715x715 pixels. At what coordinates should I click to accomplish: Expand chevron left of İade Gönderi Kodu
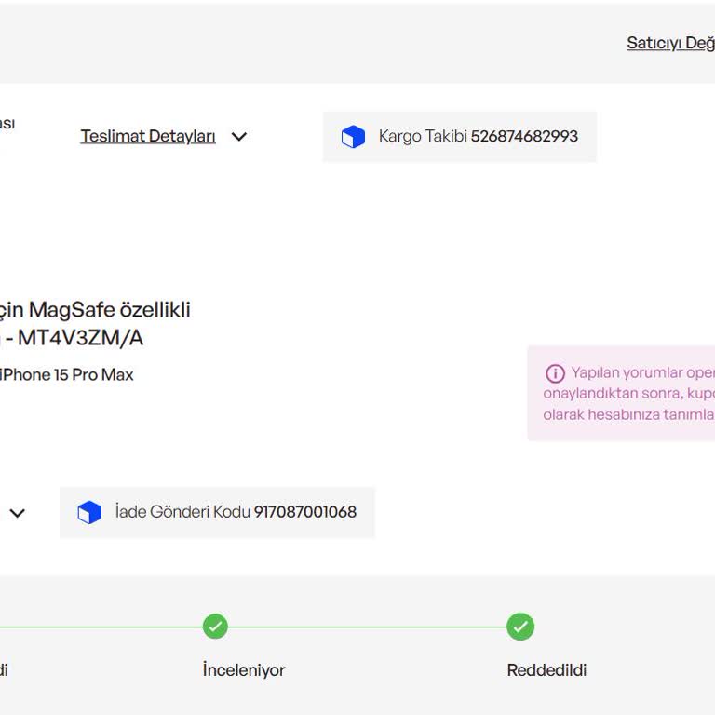pyautogui.click(x=18, y=513)
